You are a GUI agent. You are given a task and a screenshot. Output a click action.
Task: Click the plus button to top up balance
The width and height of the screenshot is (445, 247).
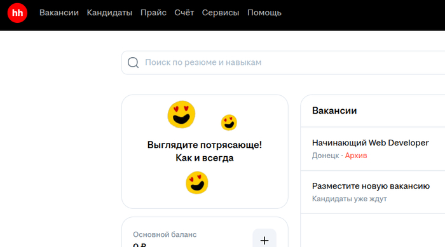click(x=264, y=241)
